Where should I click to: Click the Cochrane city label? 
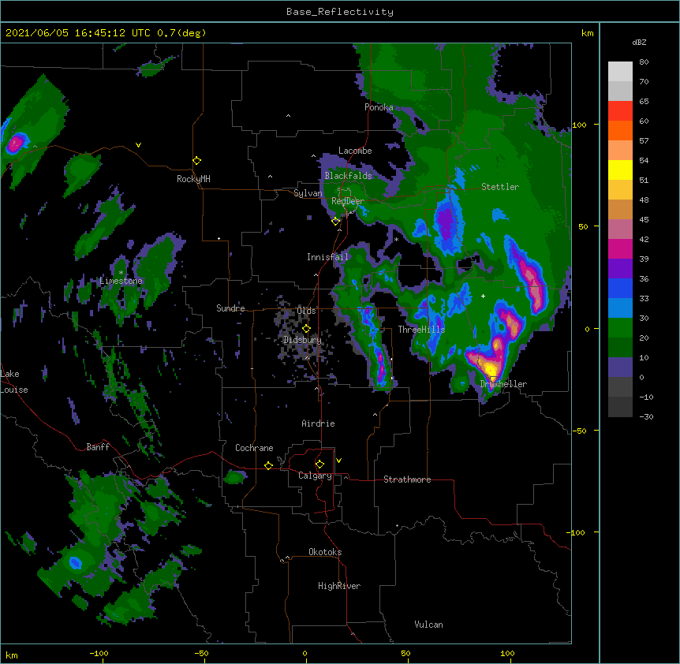[x=254, y=448]
